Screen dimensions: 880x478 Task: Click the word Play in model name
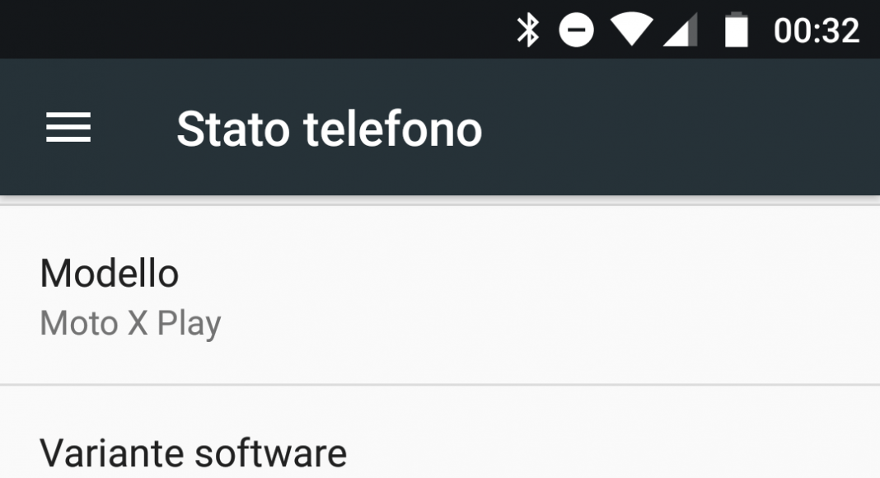(190, 324)
